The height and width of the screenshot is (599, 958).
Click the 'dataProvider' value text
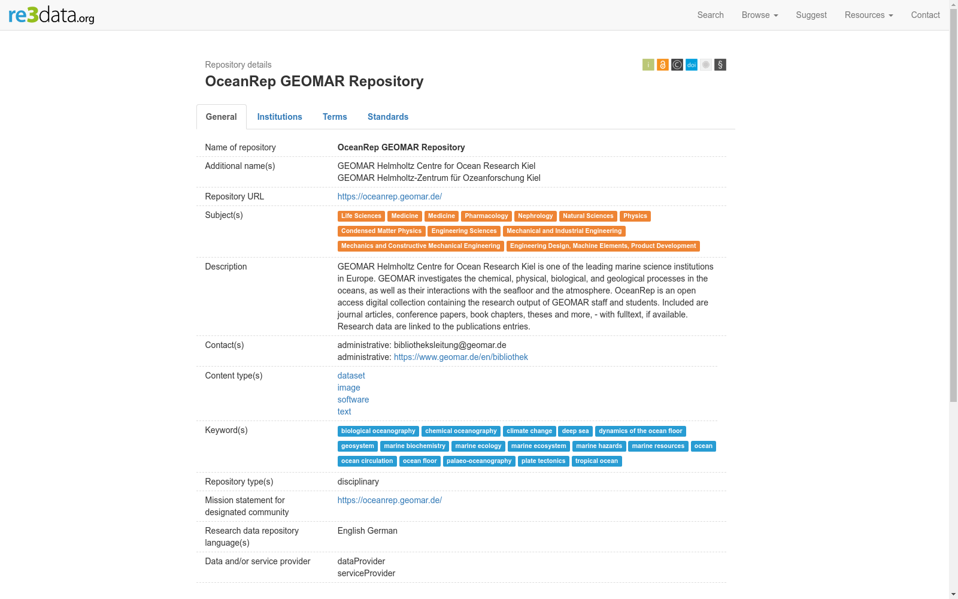coord(361,561)
